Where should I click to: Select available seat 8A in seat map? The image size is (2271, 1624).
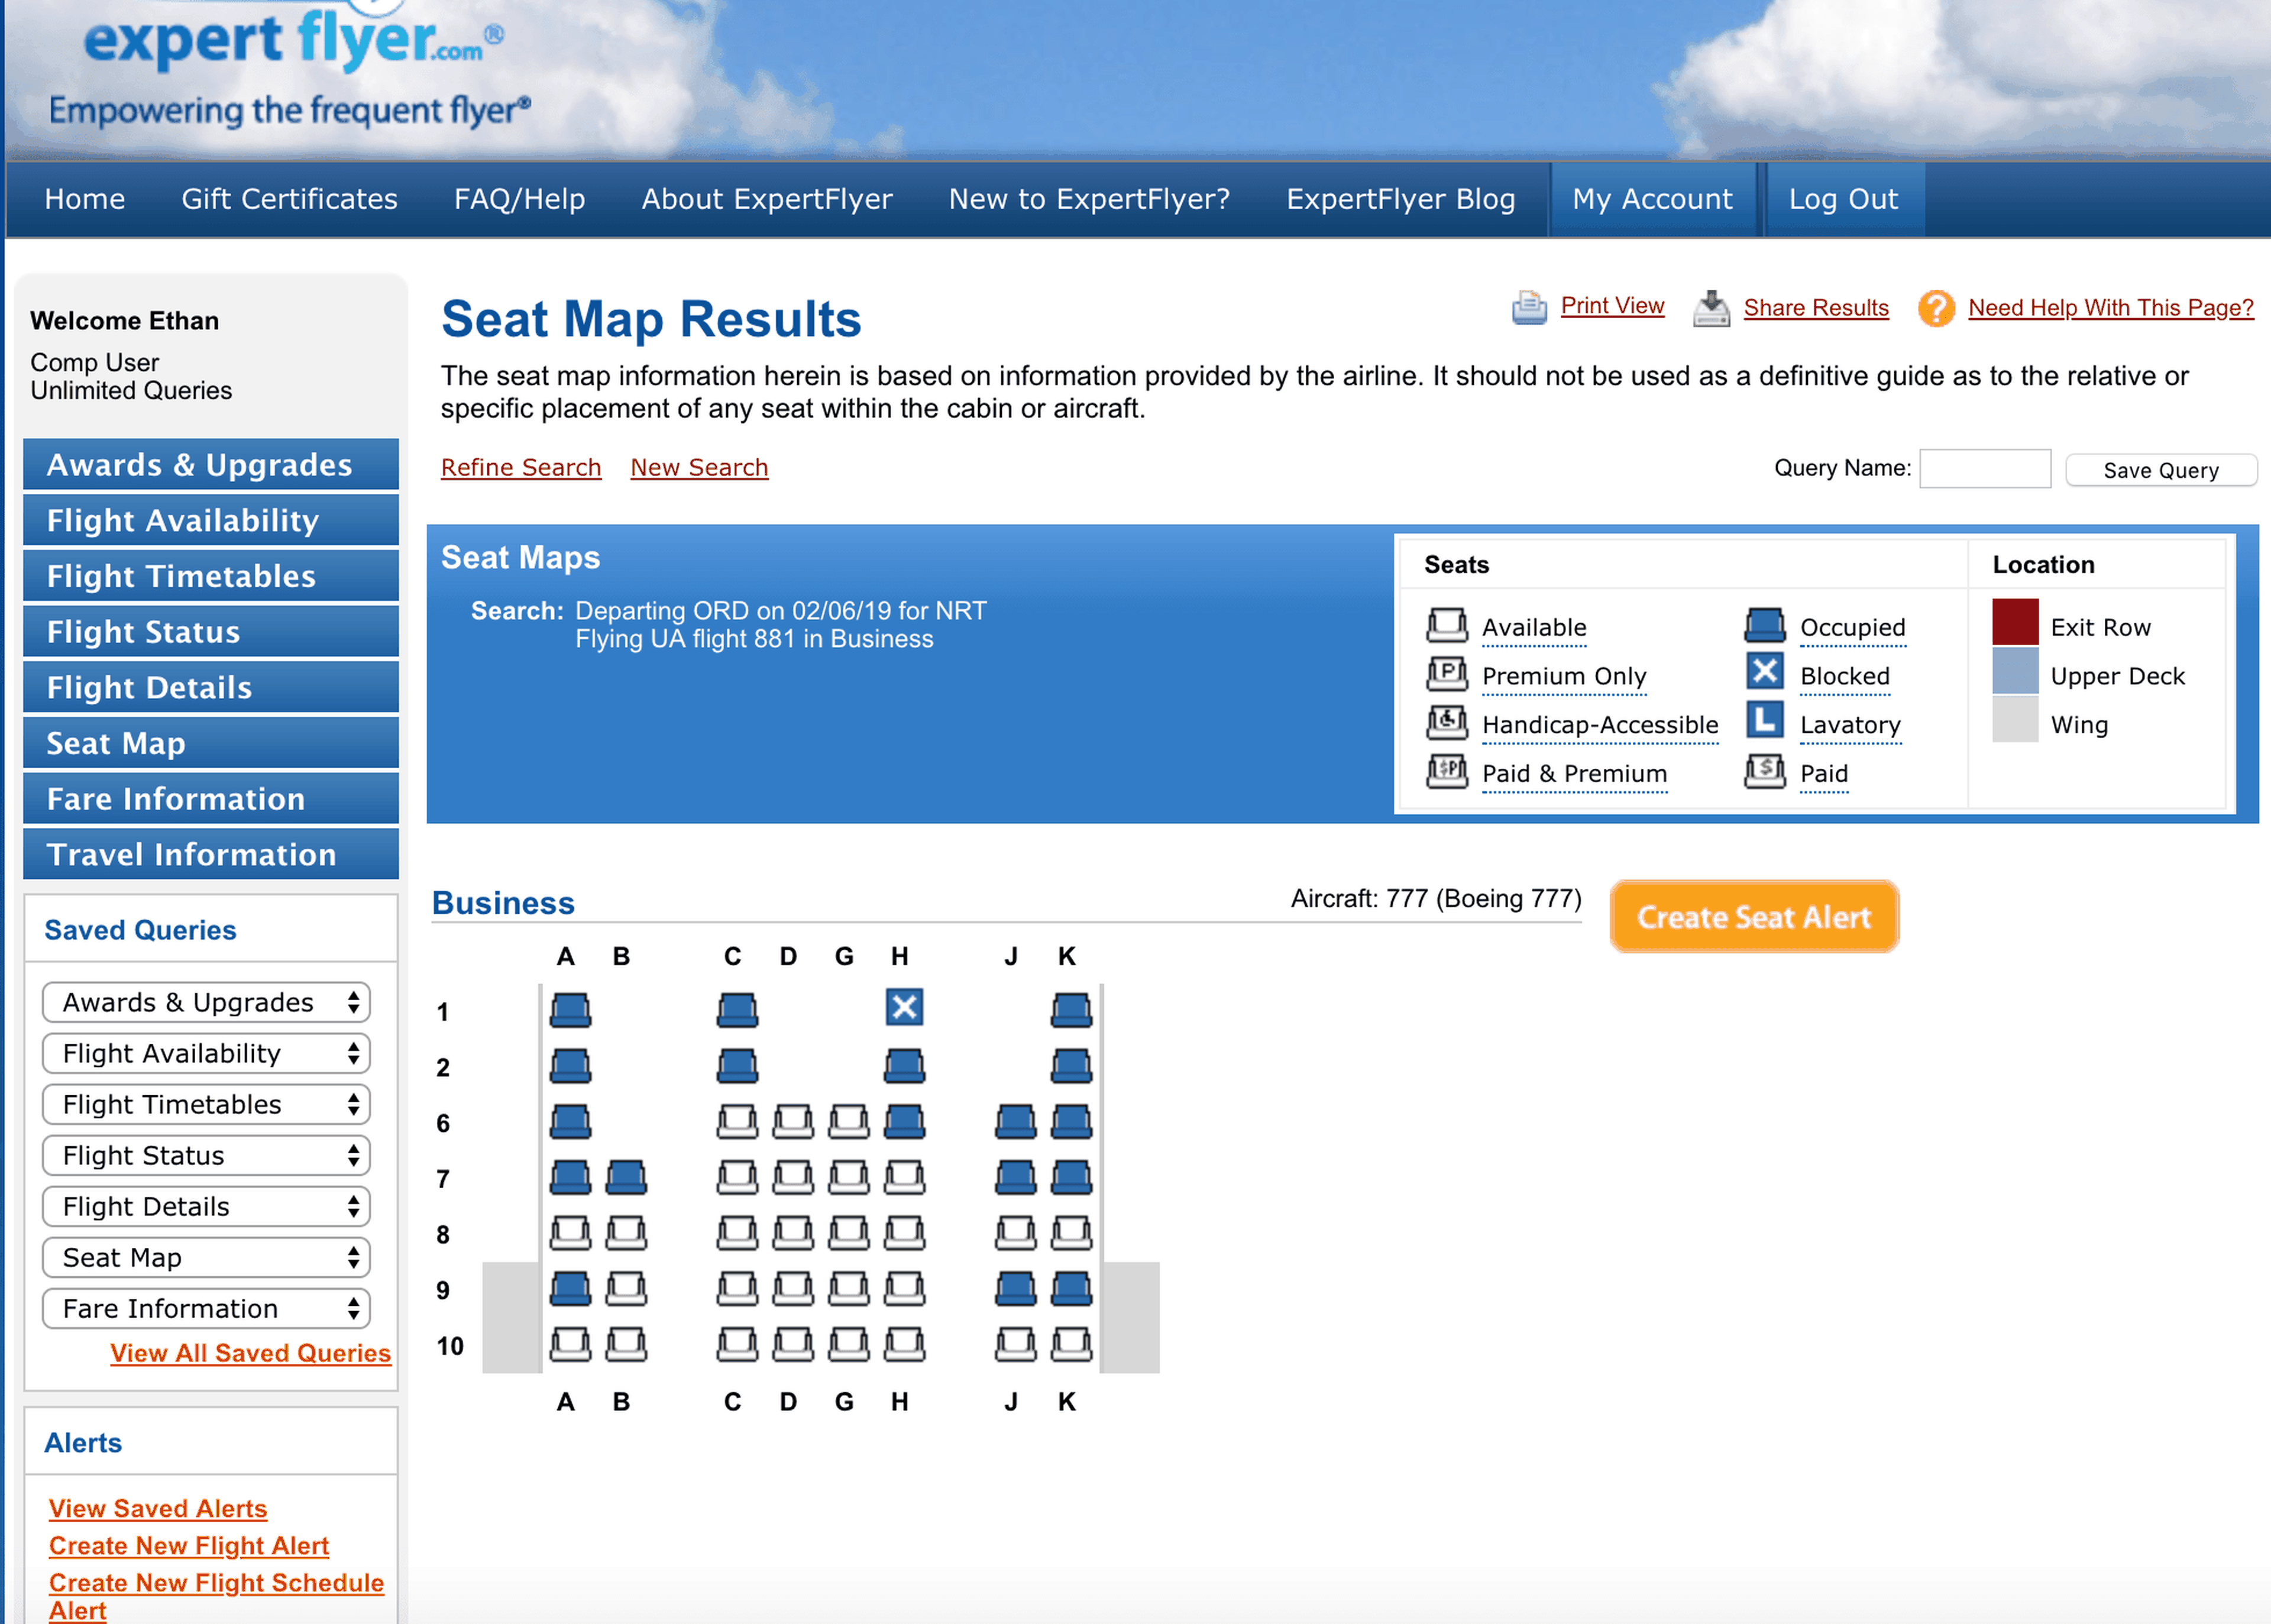coord(570,1232)
